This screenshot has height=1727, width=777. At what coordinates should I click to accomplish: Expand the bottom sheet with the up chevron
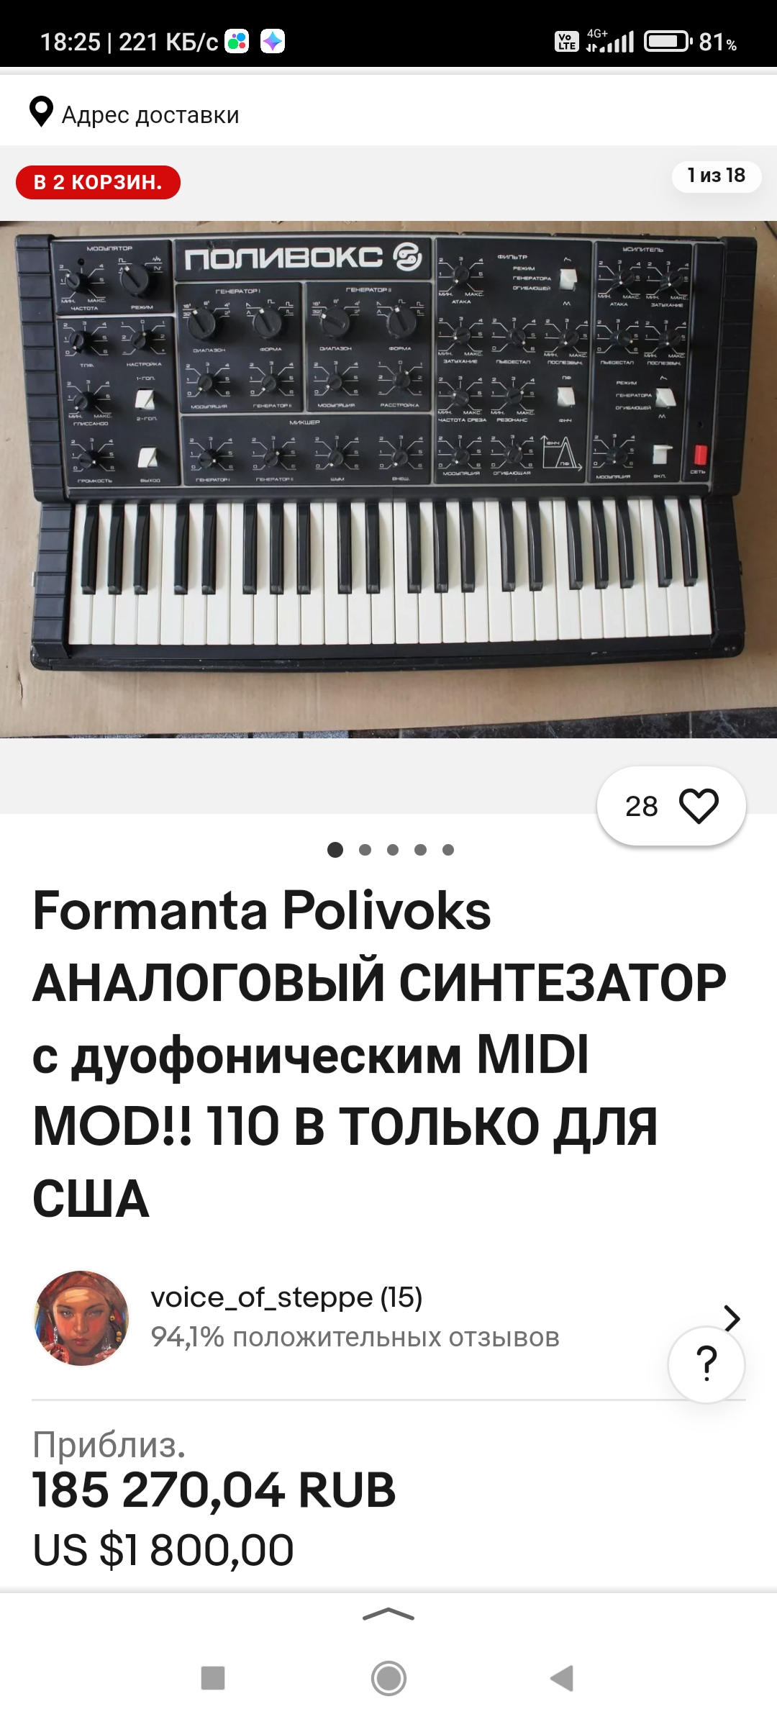click(x=388, y=1614)
